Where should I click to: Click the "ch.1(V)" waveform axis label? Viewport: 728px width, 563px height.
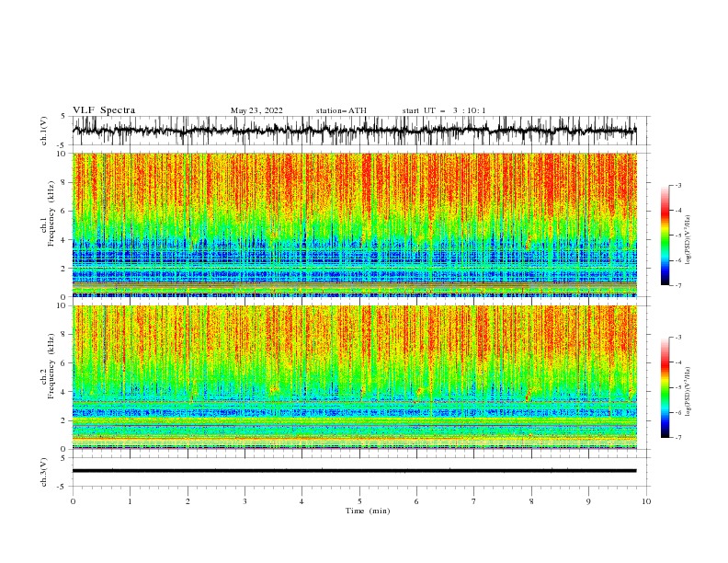coord(44,131)
